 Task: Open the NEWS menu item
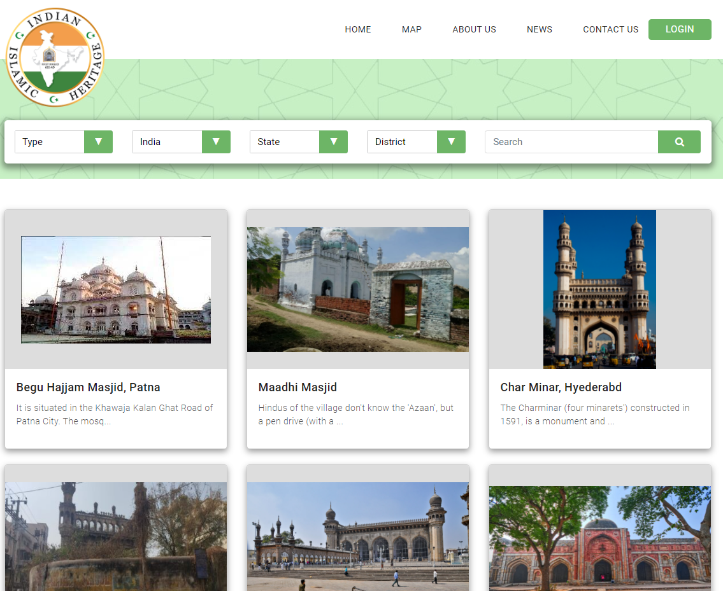coord(540,29)
